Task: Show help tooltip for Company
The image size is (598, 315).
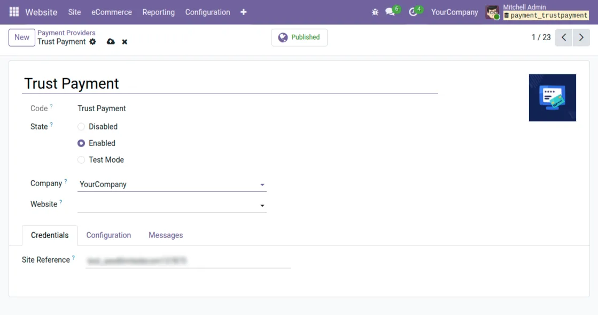Action: tap(66, 181)
